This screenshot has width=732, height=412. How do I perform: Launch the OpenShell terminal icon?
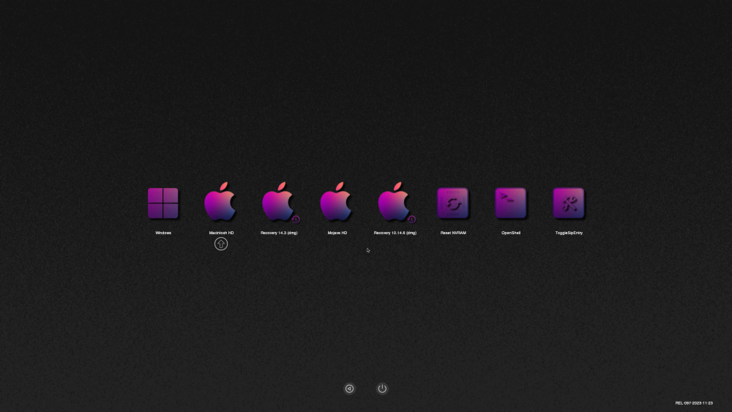coord(511,203)
